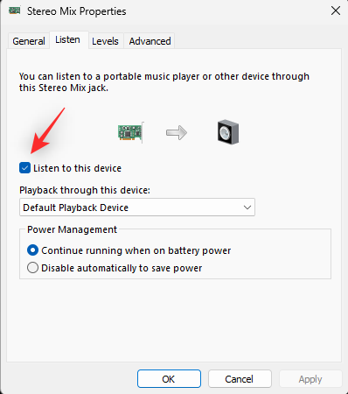This screenshot has height=394, width=348.
Task: Click the green sound card graphic
Action: [130, 132]
